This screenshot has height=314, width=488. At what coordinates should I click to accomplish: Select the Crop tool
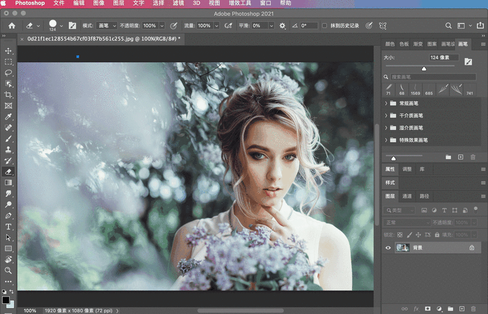[8, 95]
